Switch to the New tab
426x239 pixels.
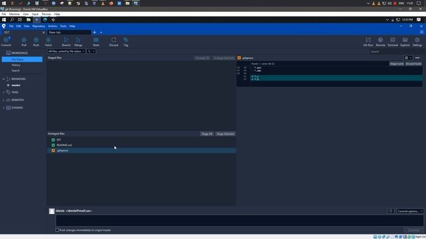69,33
